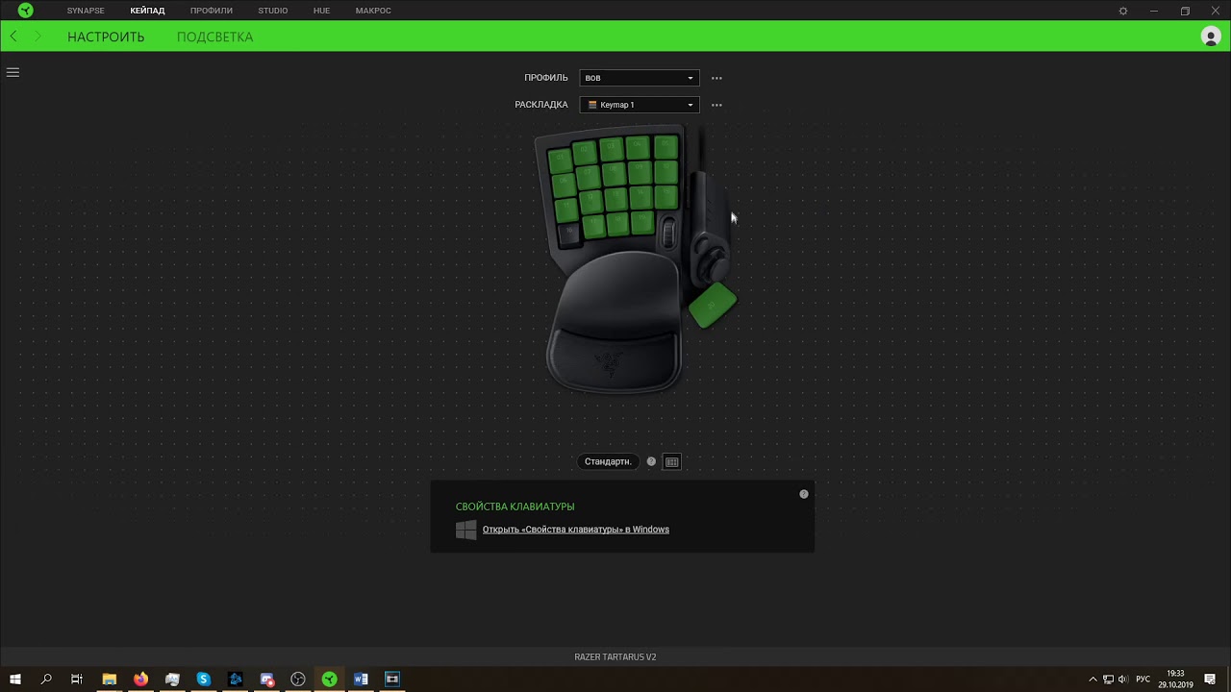Select keypad key 11
This screenshot has width=1231, height=692.
point(566,210)
